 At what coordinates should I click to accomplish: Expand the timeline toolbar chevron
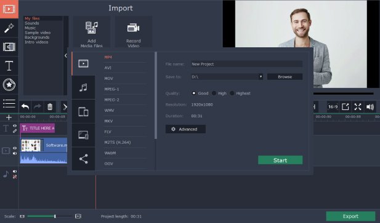pos(65,106)
